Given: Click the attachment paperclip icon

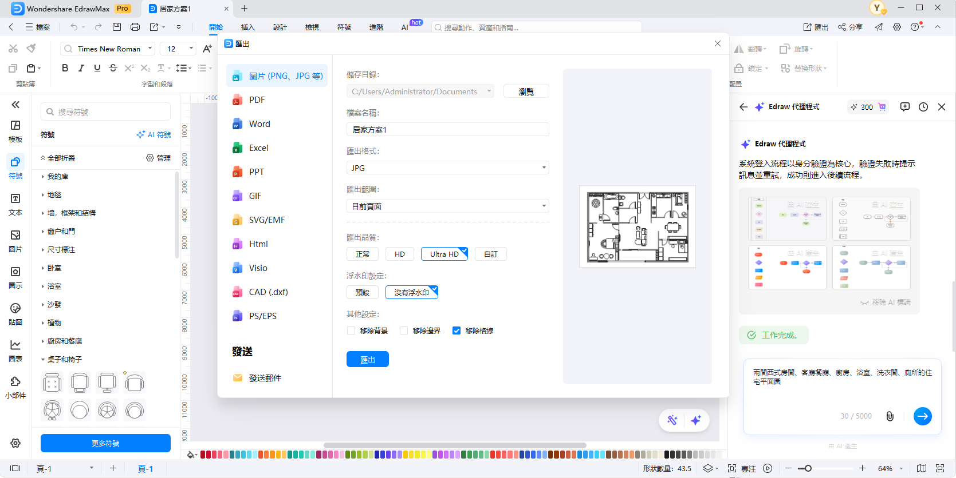Looking at the screenshot, I should pyautogui.click(x=890, y=416).
